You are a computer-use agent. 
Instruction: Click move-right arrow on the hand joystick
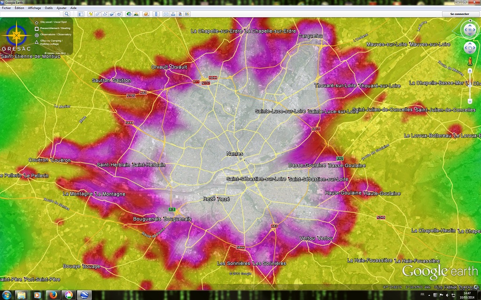click(x=474, y=47)
